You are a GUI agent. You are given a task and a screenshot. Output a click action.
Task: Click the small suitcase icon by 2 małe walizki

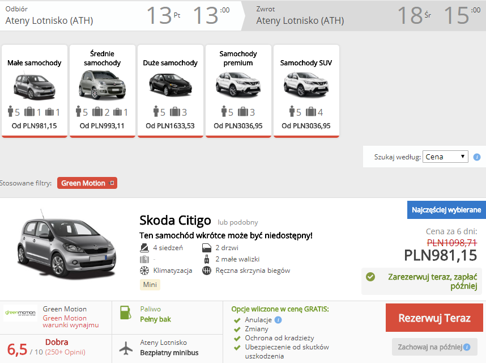(207, 259)
